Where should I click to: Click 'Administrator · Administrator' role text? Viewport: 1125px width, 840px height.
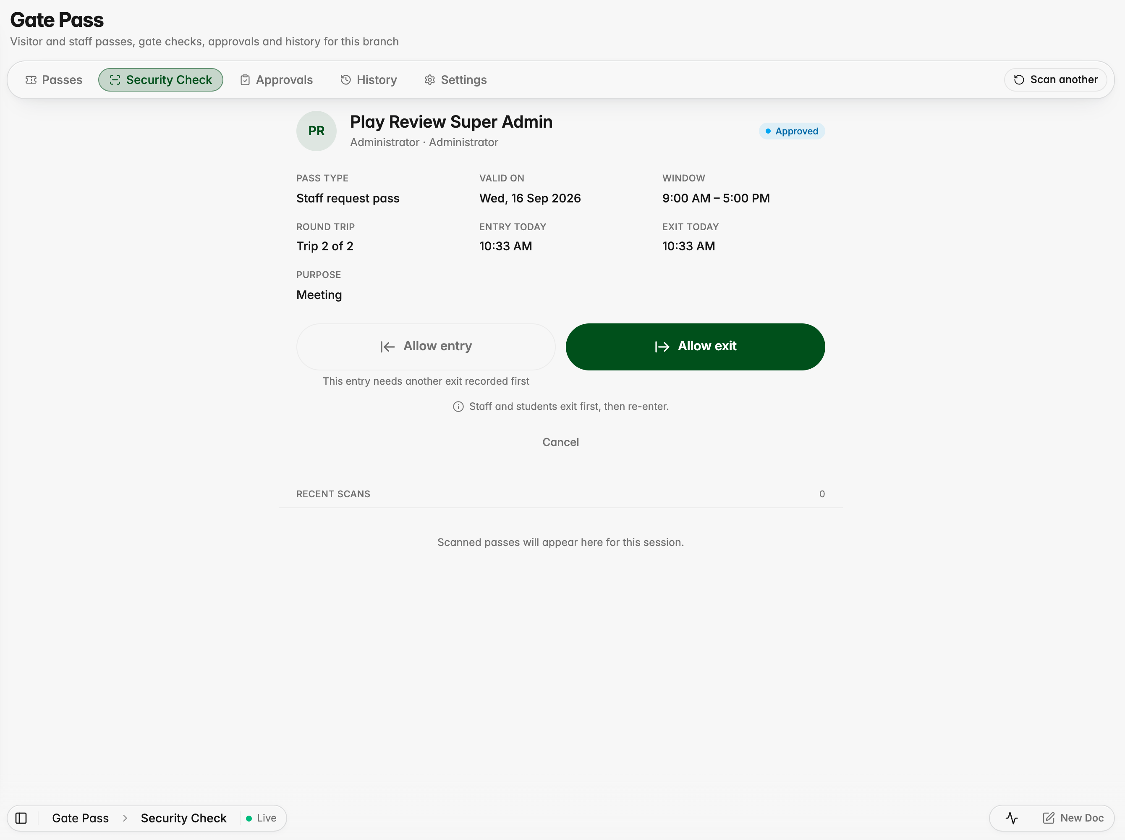coord(424,142)
